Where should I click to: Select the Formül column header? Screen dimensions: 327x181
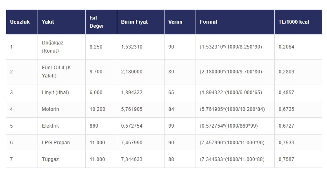[x=208, y=22]
